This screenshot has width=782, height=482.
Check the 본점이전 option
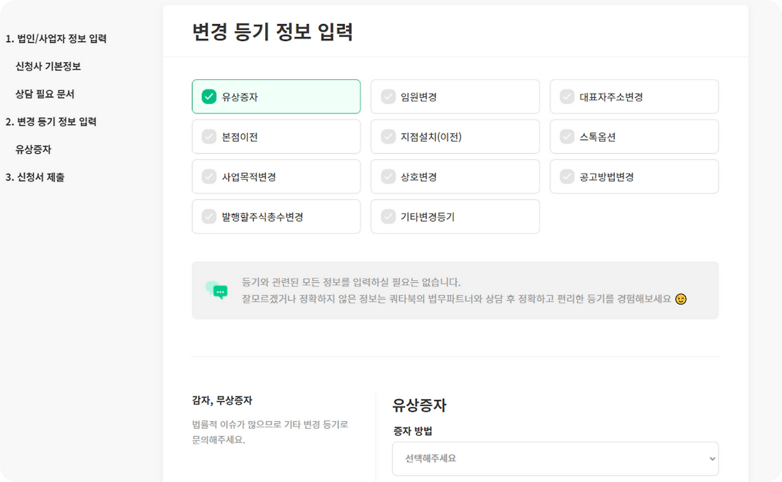(x=276, y=136)
